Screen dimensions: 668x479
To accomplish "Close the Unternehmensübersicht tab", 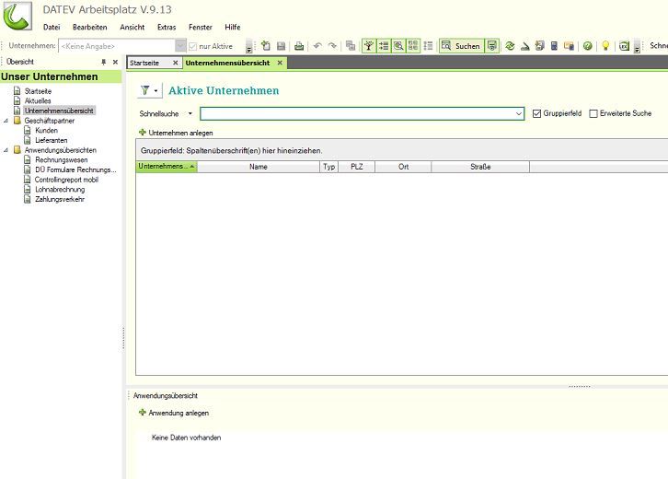I will click(x=280, y=63).
